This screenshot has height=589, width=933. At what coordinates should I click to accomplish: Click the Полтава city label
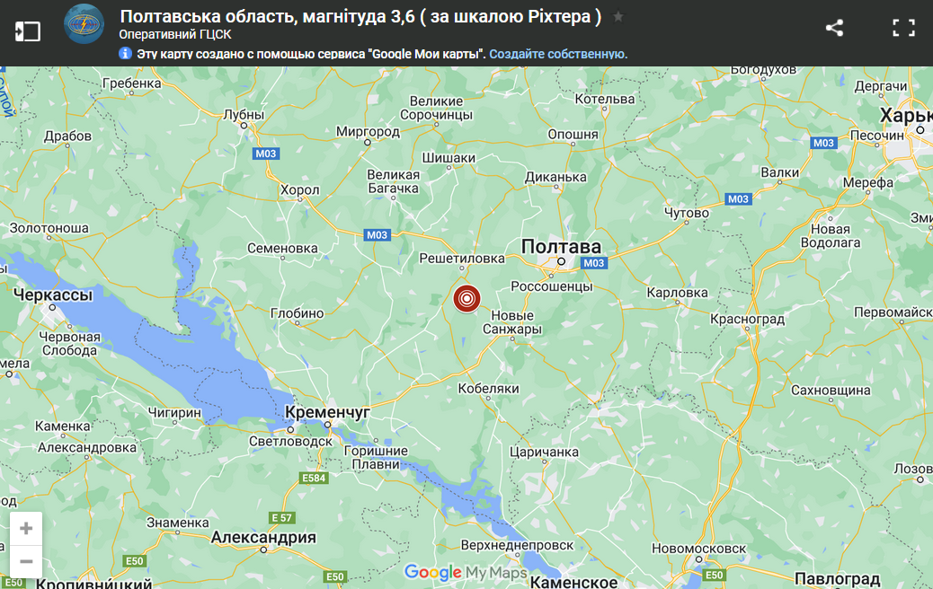coord(561,247)
